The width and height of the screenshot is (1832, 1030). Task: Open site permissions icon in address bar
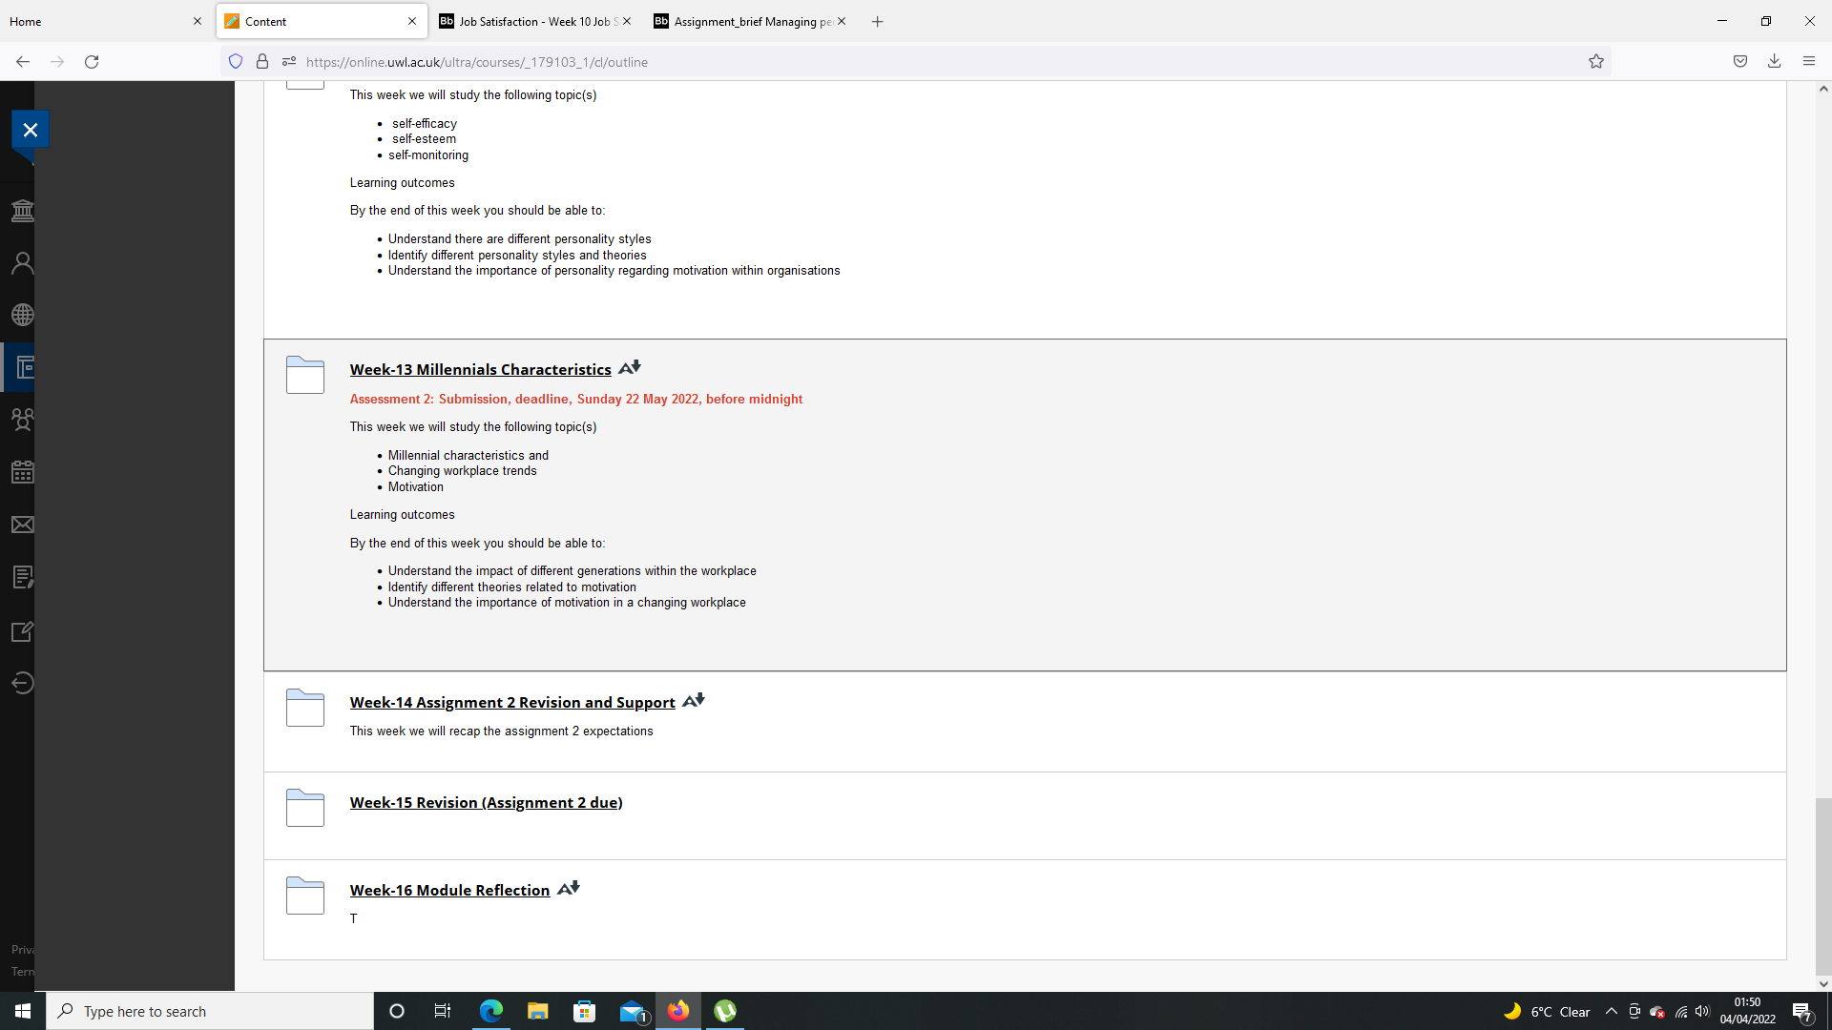pos(289,61)
